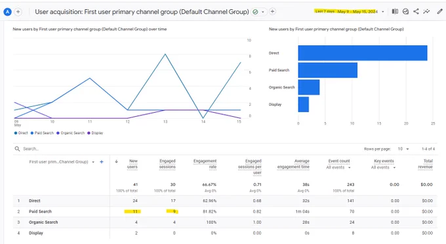Open the dropdown arrow next to the green check
This screenshot has height=244, width=446.
pos(263,12)
